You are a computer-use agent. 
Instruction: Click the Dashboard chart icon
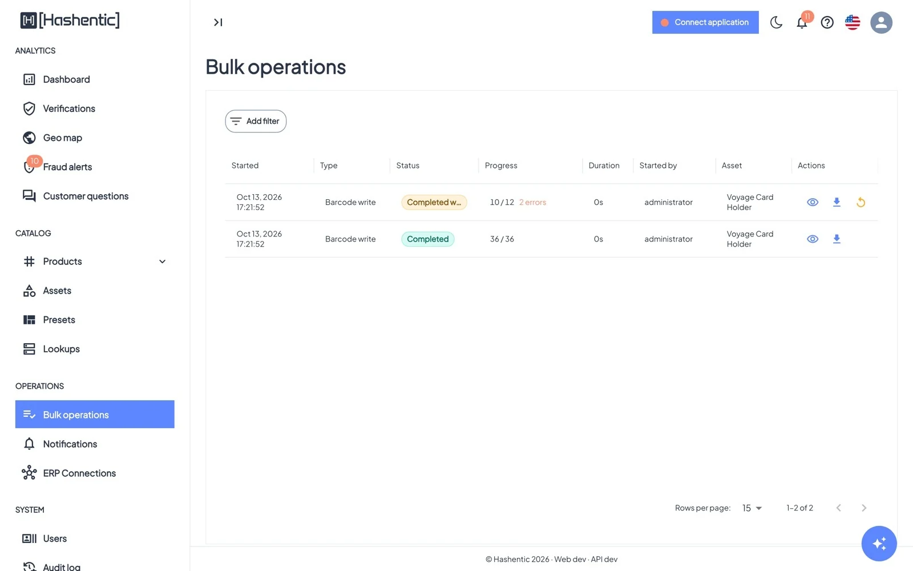click(29, 79)
